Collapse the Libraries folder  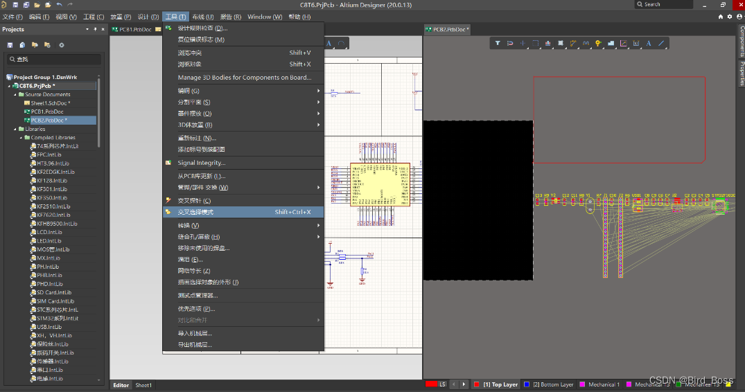coord(15,129)
